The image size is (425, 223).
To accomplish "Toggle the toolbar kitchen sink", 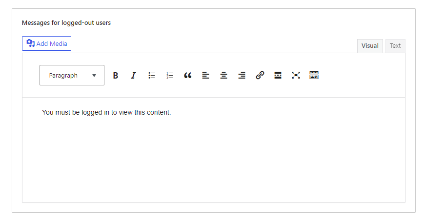I will coord(314,75).
